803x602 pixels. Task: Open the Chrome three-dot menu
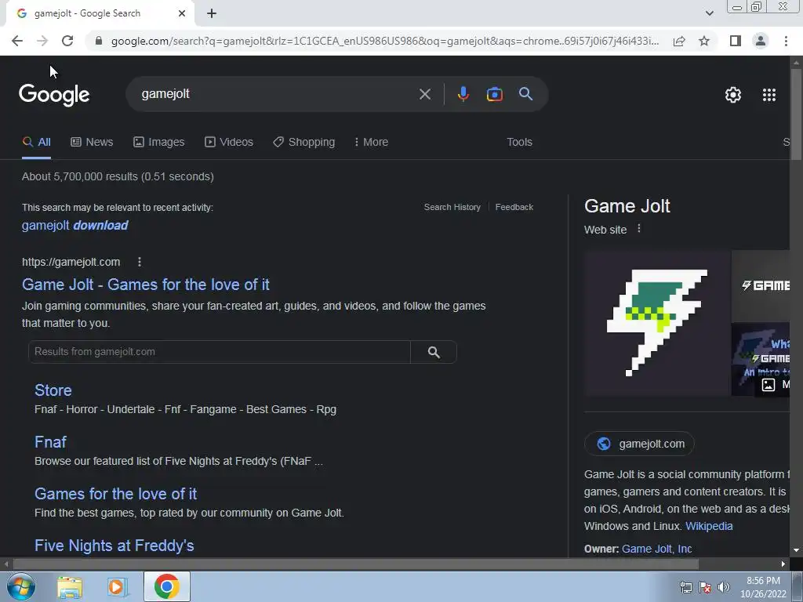786,41
